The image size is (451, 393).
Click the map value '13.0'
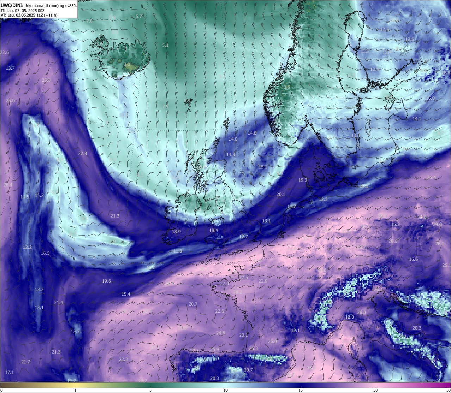click(x=356, y=136)
